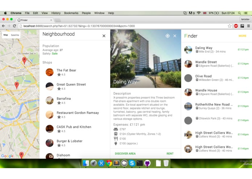Click the Adblock extension icon
252x179 pixels.
pyautogui.click(x=236, y=26)
